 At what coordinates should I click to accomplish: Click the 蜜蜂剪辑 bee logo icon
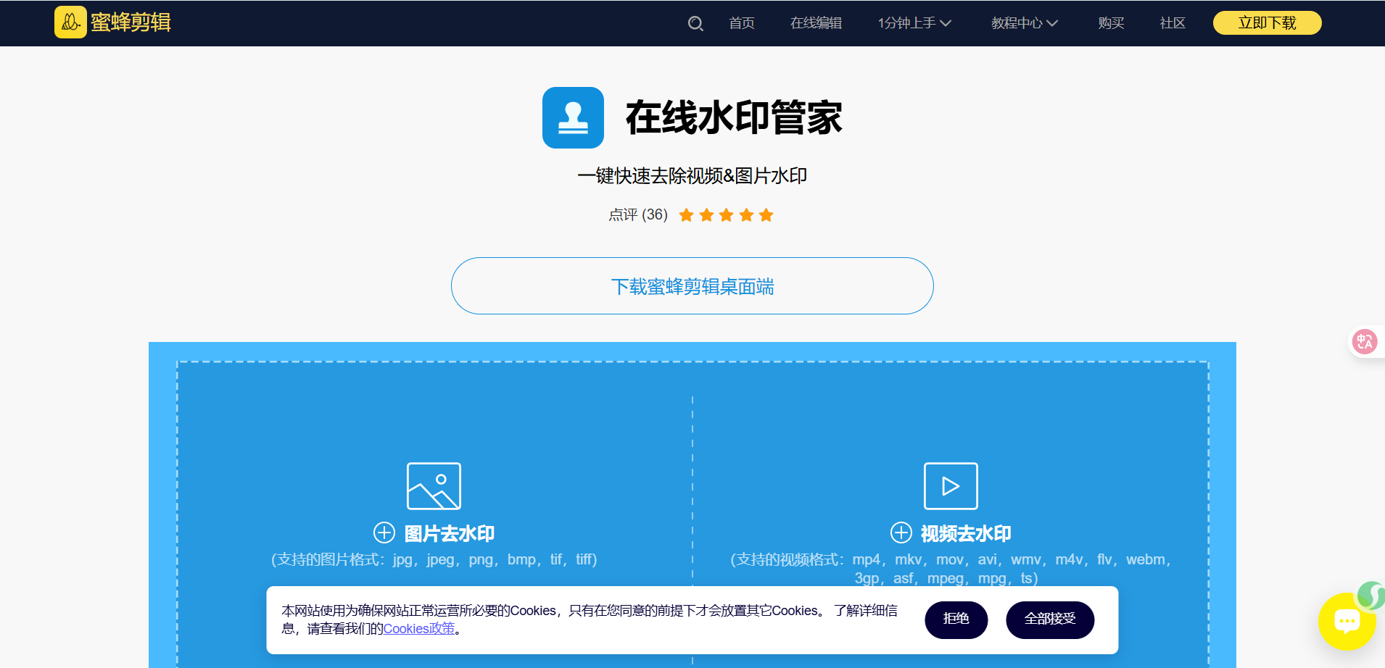coord(70,22)
